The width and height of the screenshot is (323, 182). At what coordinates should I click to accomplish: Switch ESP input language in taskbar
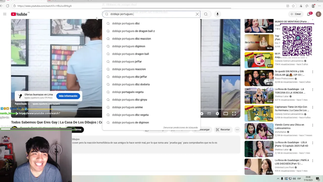click(299, 179)
